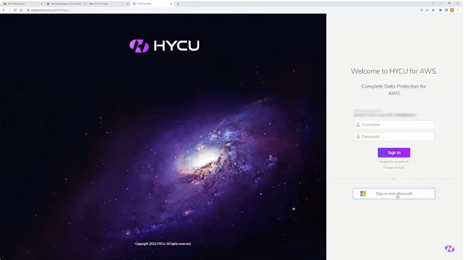Open a new browser tab
The width and height of the screenshot is (464, 260).
[x=178, y=4]
